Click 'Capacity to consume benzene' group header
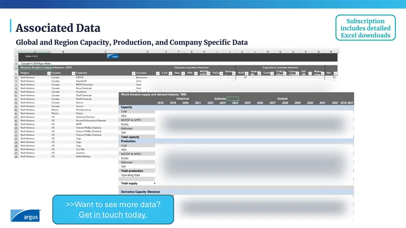Viewport: 406px width, 228px height. [280, 67]
